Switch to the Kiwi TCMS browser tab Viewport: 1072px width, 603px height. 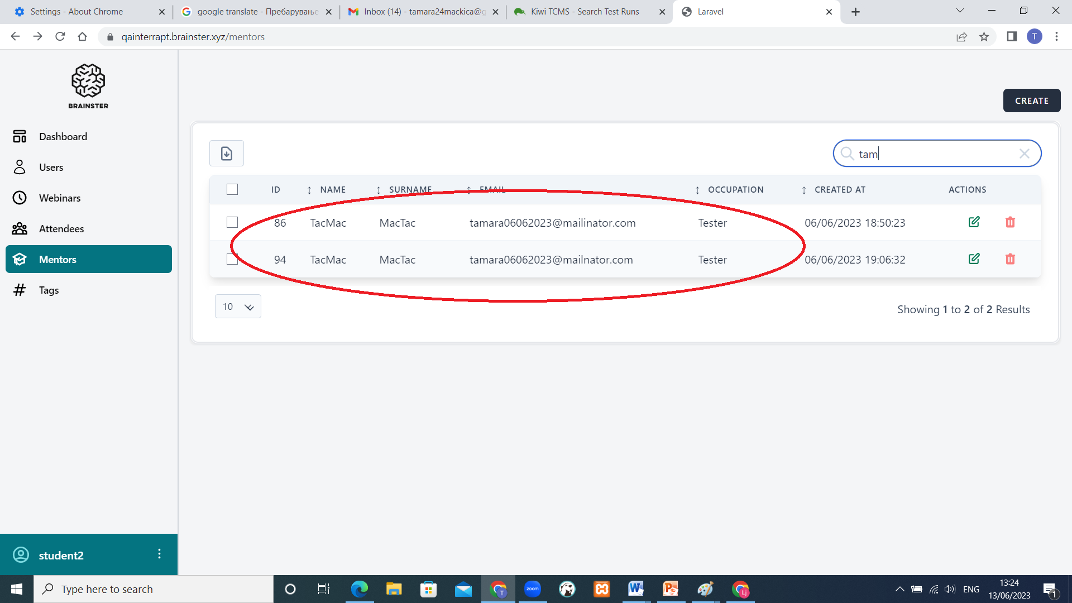pos(584,12)
